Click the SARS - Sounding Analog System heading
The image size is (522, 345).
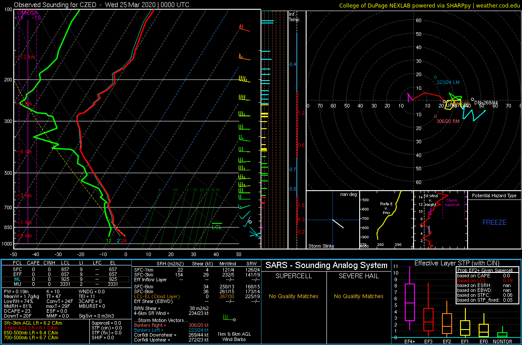326,265
